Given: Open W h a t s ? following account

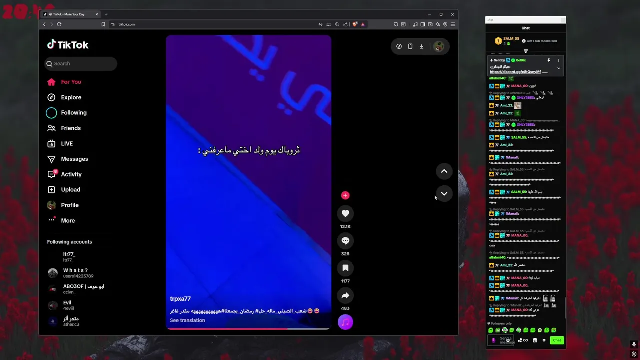Looking at the screenshot, I should click(x=70, y=273).
